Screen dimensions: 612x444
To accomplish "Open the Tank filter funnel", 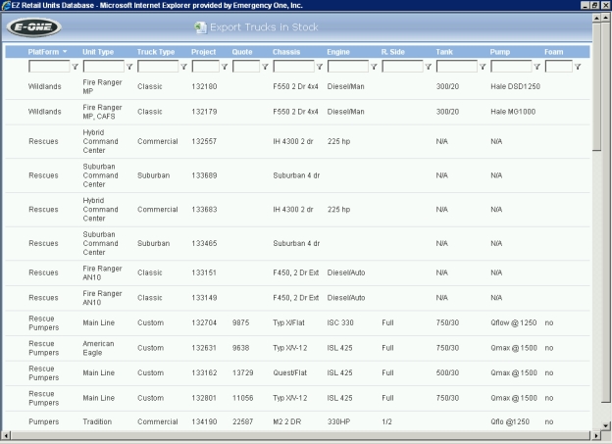I will pyautogui.click(x=483, y=67).
